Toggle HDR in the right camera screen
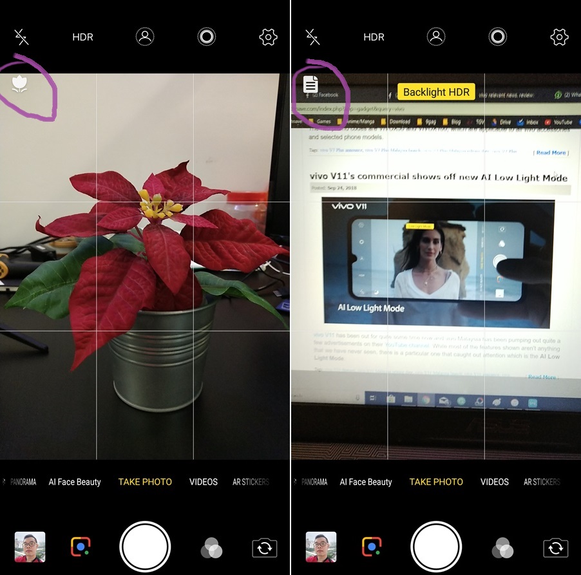The image size is (581, 575). (x=374, y=37)
